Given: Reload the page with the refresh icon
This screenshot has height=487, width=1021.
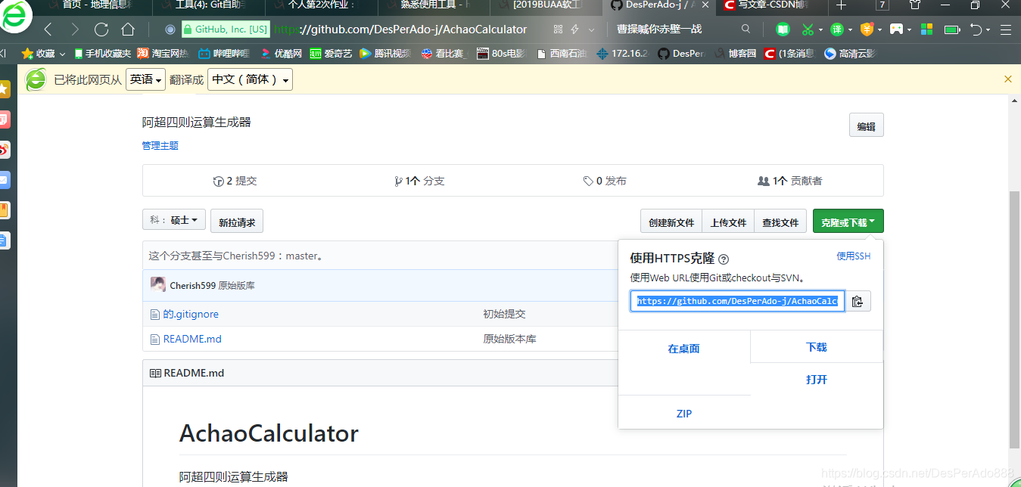Looking at the screenshot, I should tap(101, 29).
